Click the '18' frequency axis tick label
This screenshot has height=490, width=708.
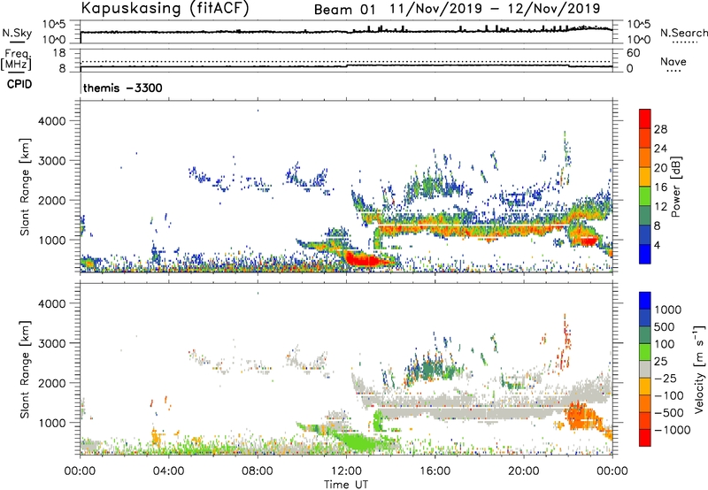(x=59, y=53)
